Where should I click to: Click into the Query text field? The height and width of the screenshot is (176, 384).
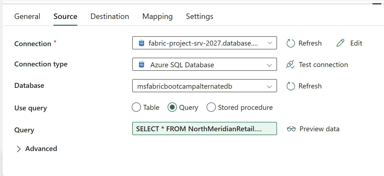point(204,128)
